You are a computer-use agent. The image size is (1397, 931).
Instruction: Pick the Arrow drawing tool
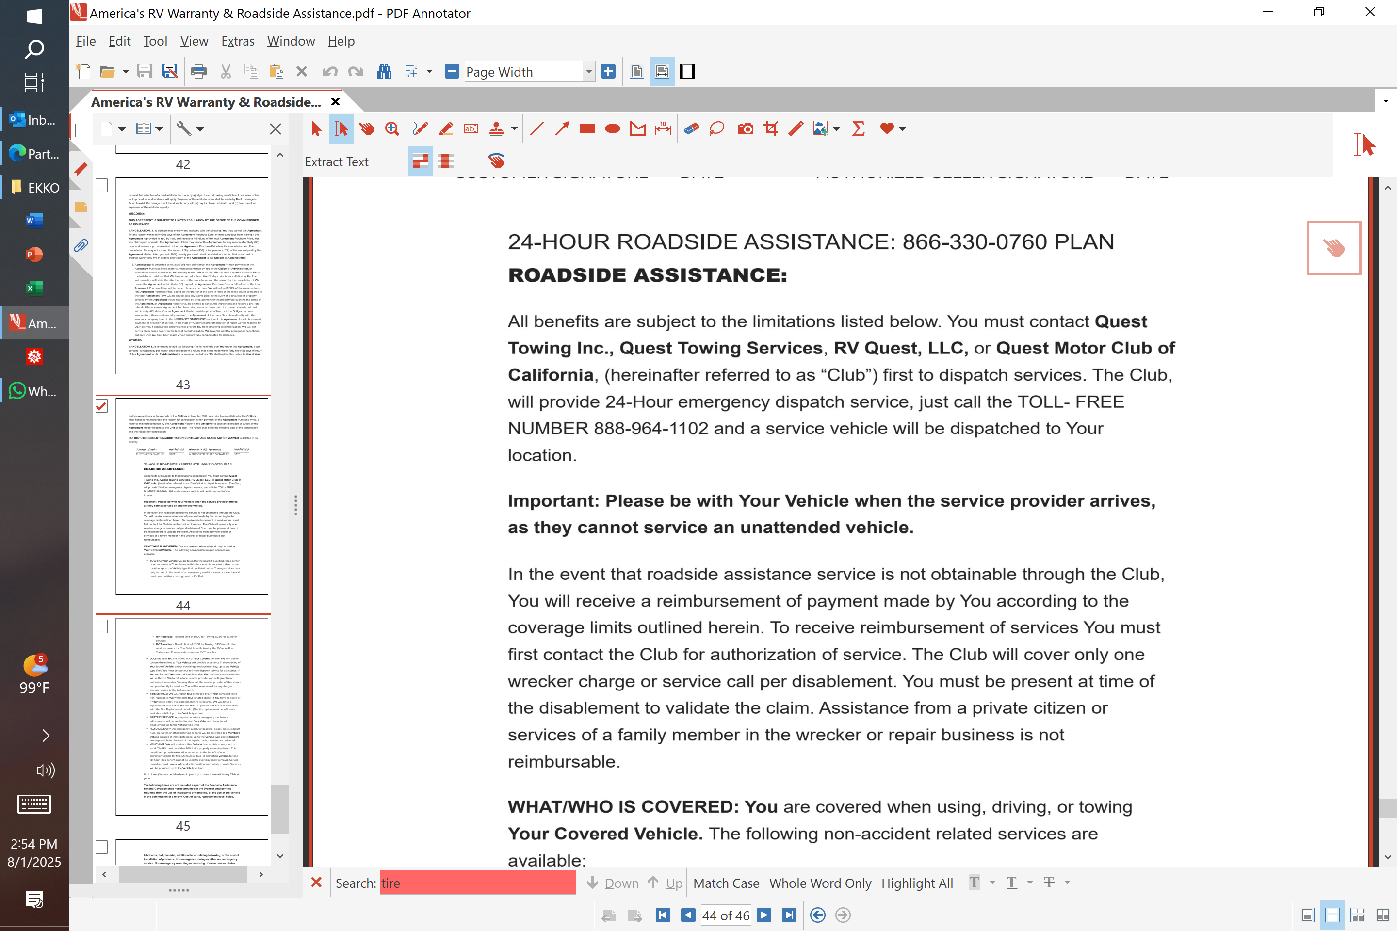562,129
